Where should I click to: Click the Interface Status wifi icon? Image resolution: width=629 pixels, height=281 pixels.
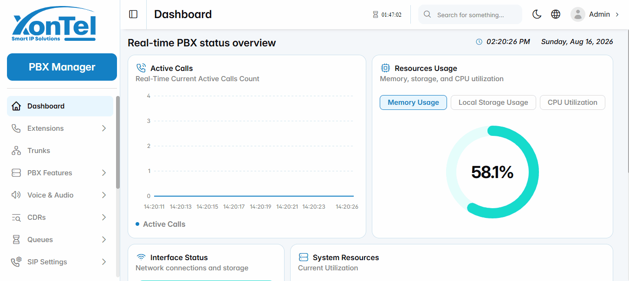[141, 257]
